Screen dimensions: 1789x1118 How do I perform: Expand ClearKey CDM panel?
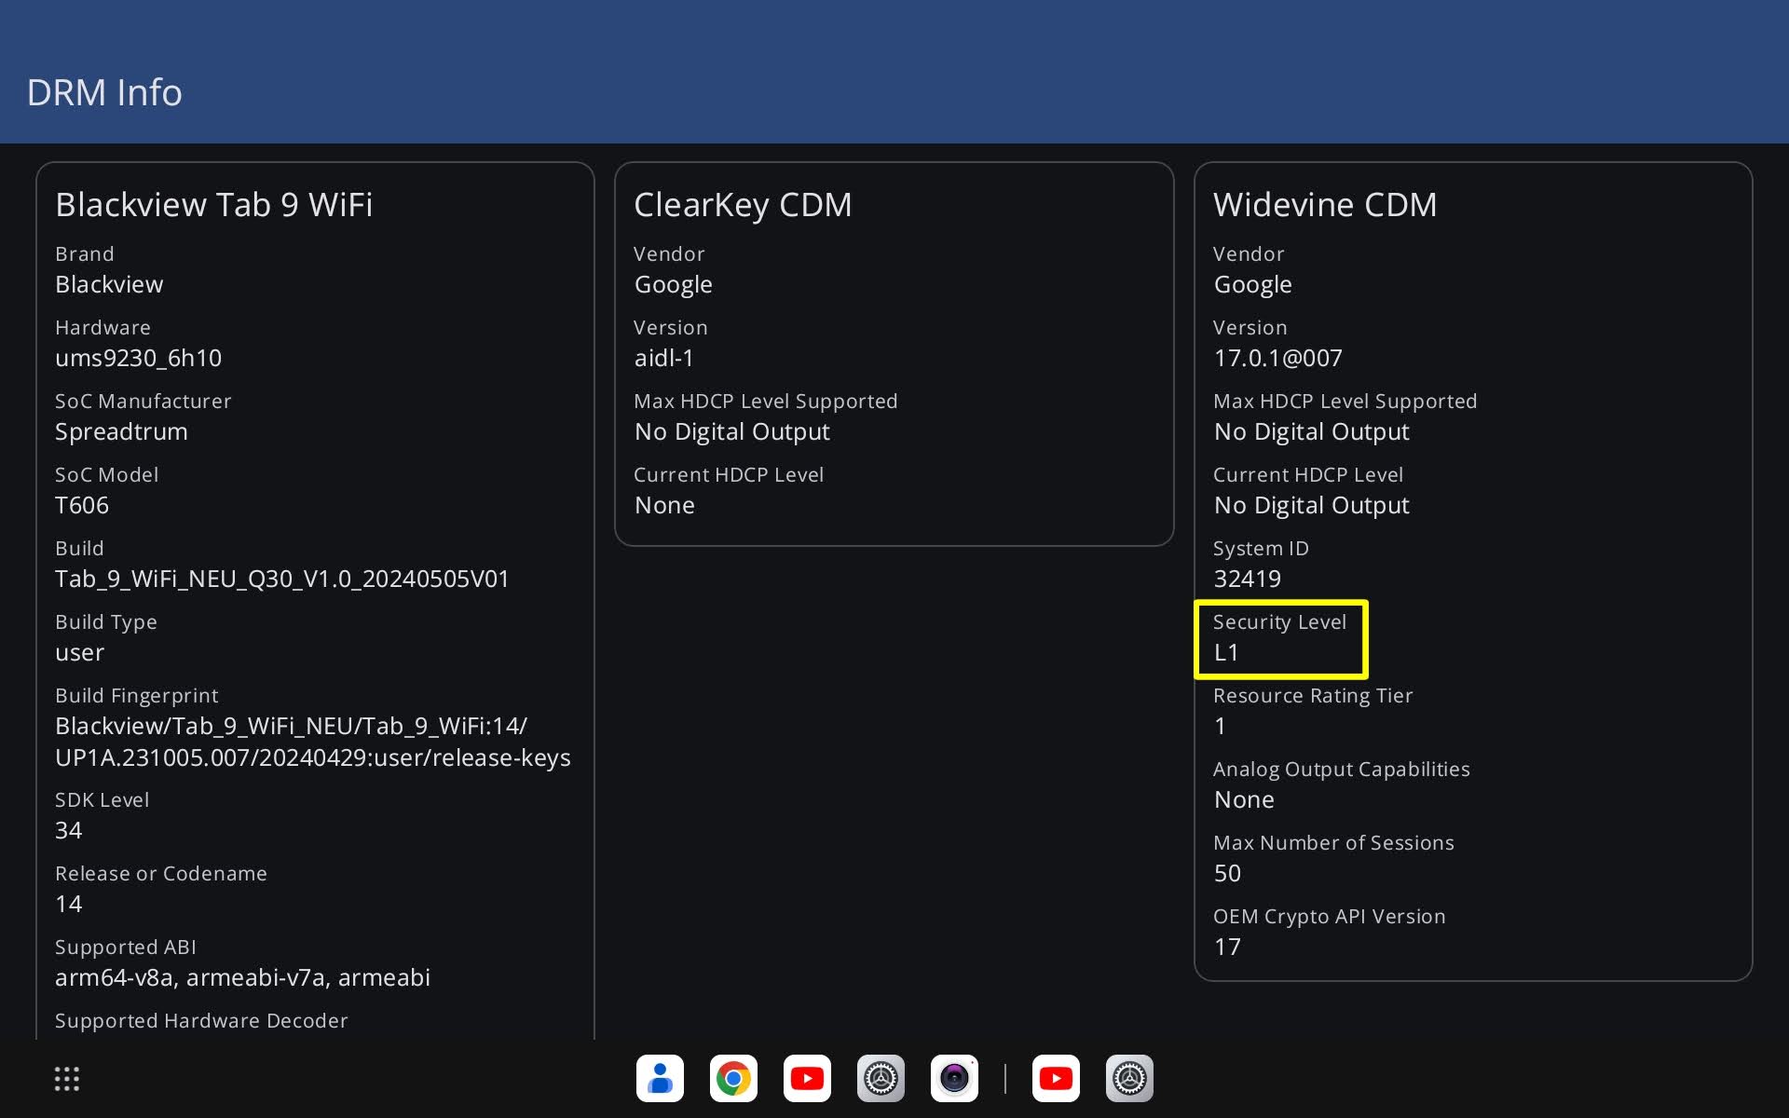click(744, 202)
